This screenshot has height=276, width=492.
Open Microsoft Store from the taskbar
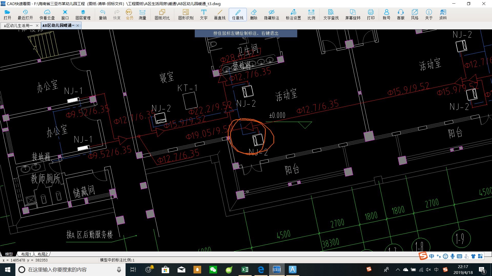pyautogui.click(x=165, y=270)
